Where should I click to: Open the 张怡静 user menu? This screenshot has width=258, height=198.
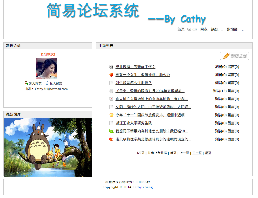point(232,29)
